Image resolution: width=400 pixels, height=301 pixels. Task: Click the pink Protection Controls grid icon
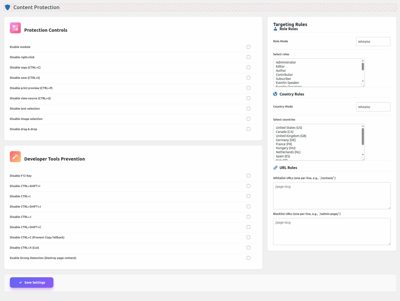tap(15, 28)
